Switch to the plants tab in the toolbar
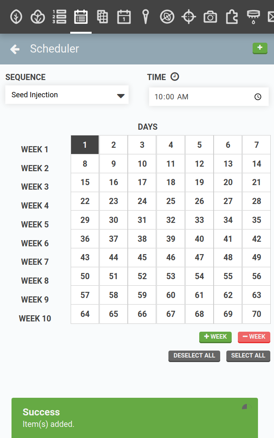Screen dimensions: 274x438 pyautogui.click(x=37, y=17)
